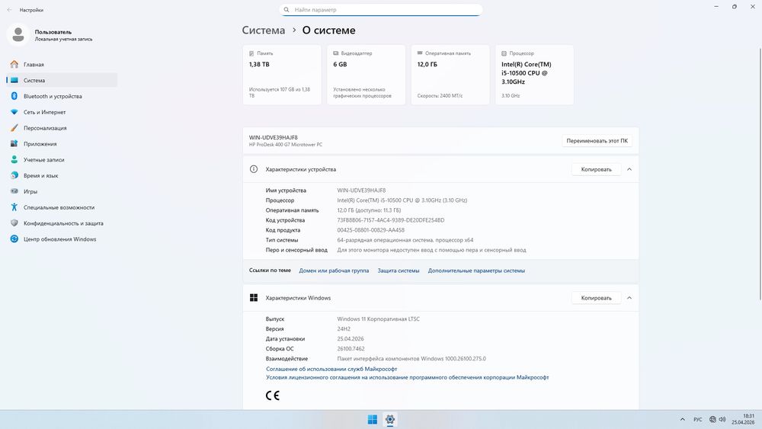Select Центр обновления Windows menu item
The width and height of the screenshot is (762, 429).
(x=62, y=239)
